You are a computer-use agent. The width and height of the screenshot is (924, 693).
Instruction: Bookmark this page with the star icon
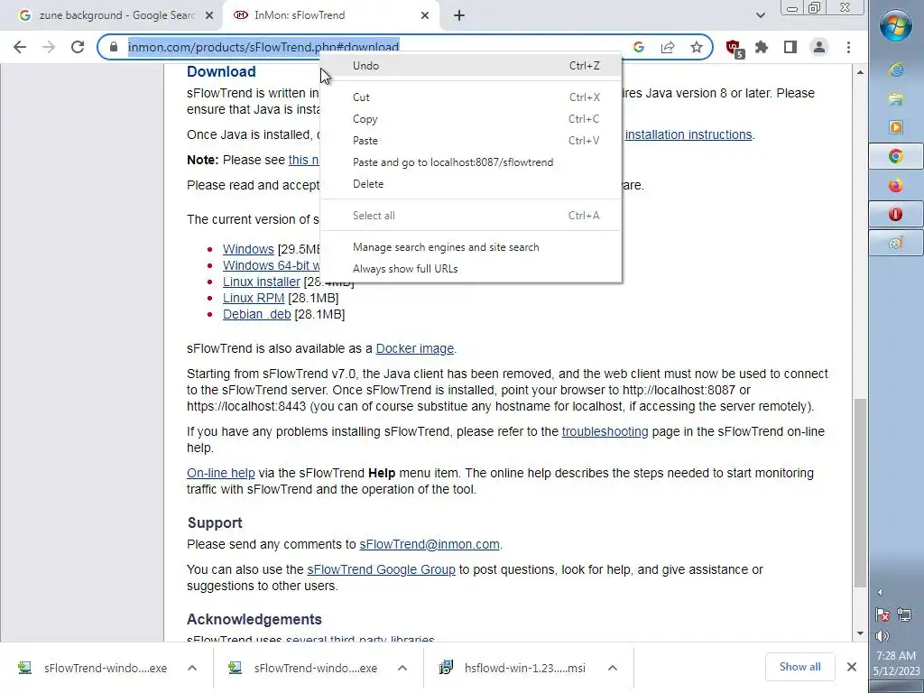click(697, 47)
